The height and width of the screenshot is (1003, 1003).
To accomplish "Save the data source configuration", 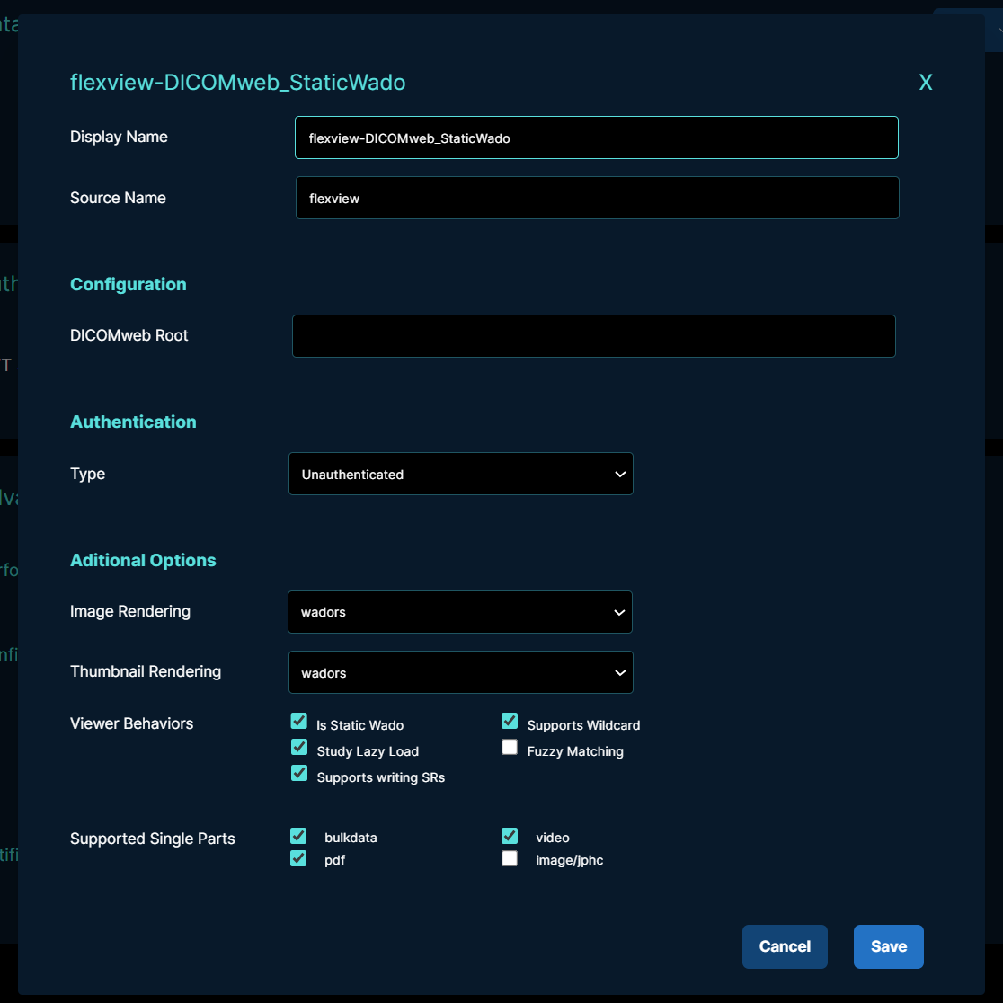I will pyautogui.click(x=888, y=946).
